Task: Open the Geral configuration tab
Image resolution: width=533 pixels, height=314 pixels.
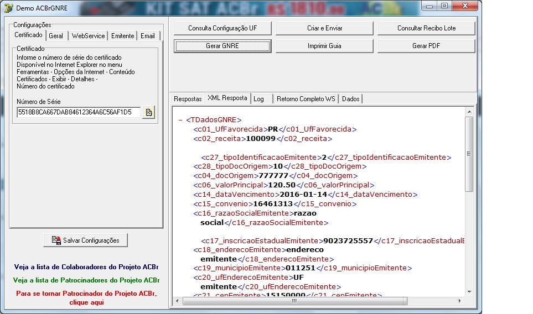Action: tap(56, 36)
